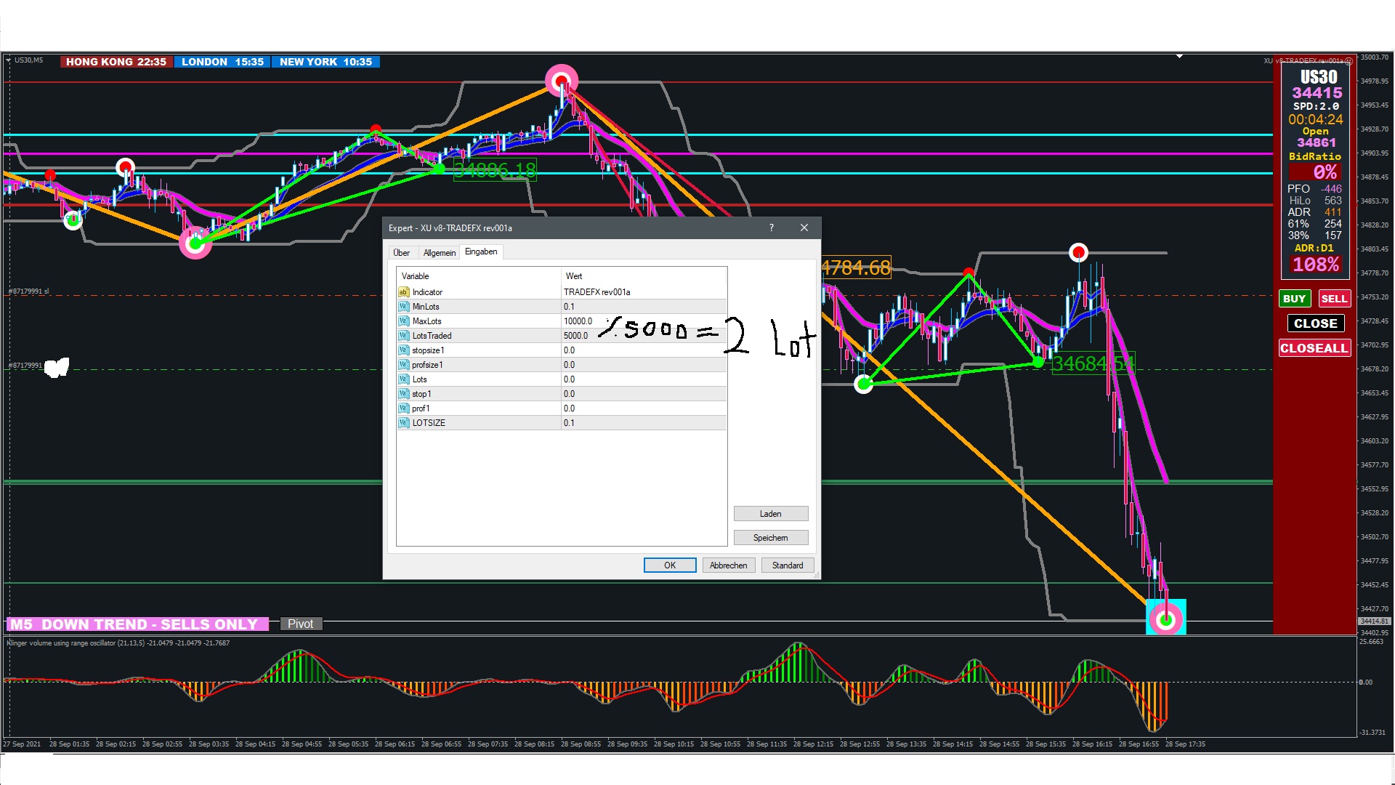Click the dialog help question mark
The image size is (1395, 785).
tap(772, 228)
